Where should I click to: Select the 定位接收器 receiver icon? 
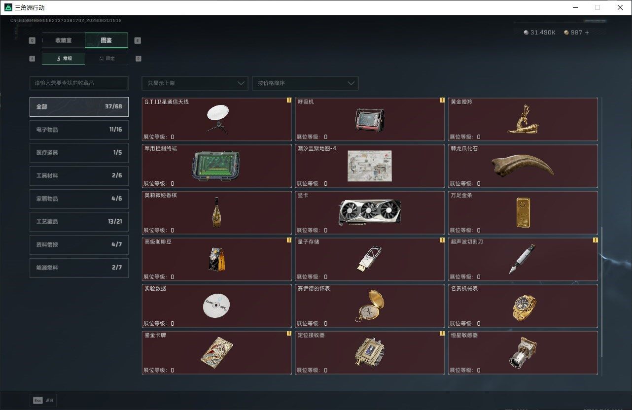click(x=370, y=353)
